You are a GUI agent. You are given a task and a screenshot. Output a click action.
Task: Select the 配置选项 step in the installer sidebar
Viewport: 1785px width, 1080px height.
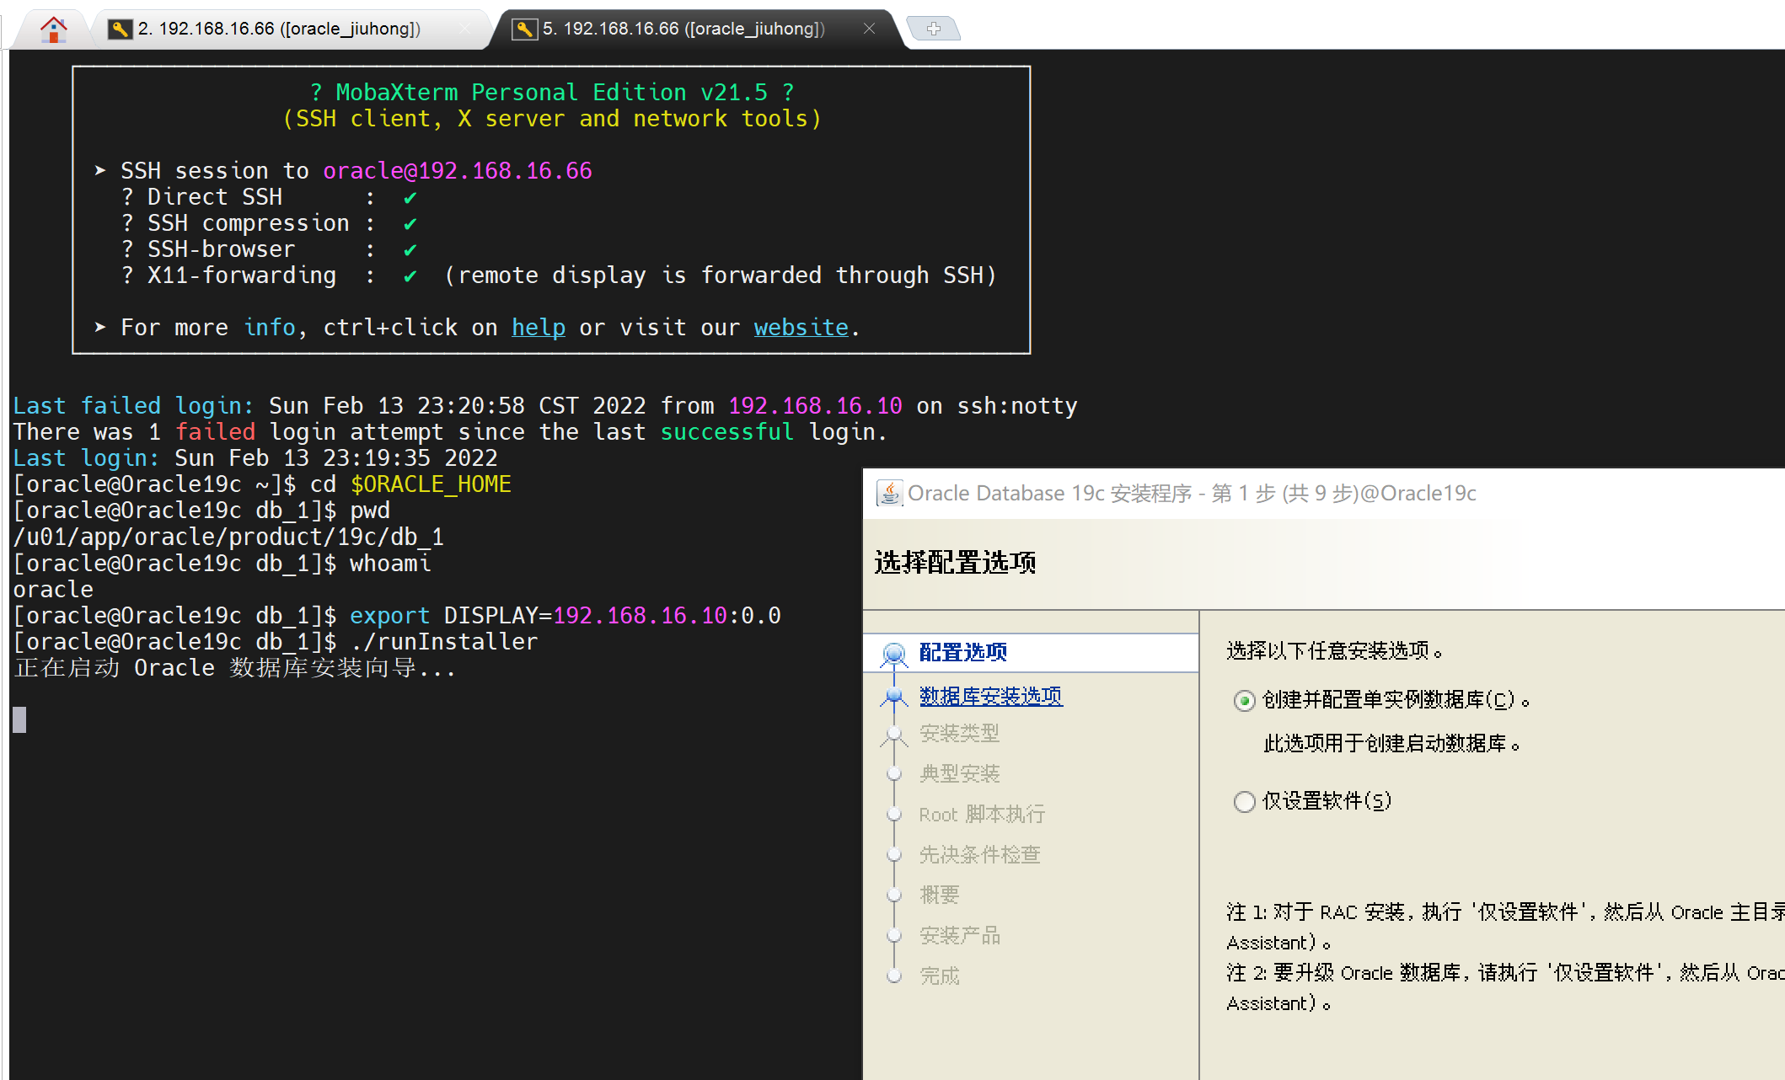pos(962,653)
